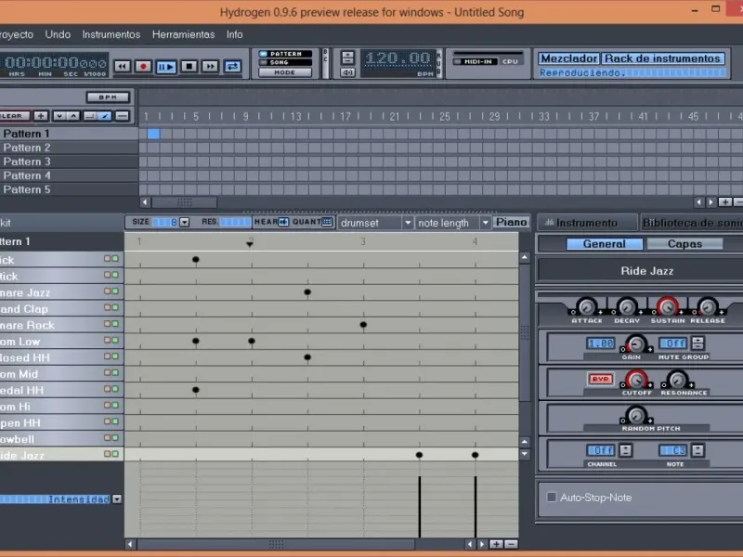Toggle the metronome speaker icon
Screen dimensions: 743x557
[347, 72]
